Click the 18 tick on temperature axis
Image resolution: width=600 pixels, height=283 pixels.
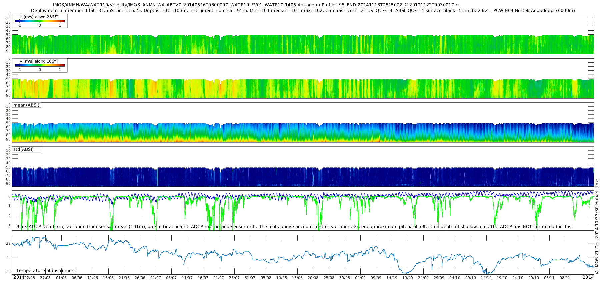(8, 271)
